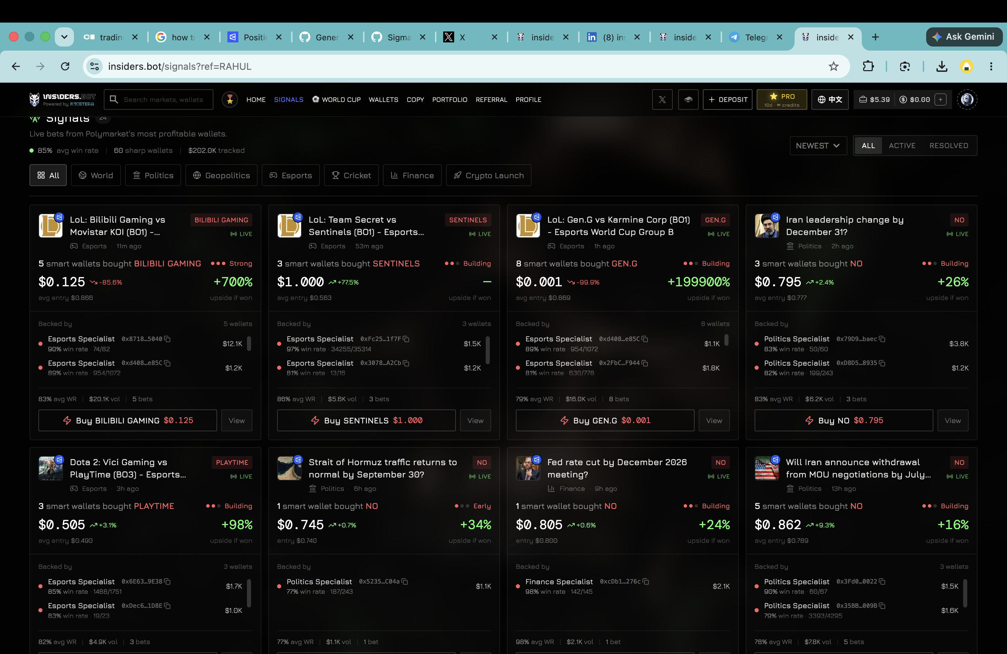1007x654 pixels.
Task: Filter signals by Crypto Launch category
Action: click(489, 175)
